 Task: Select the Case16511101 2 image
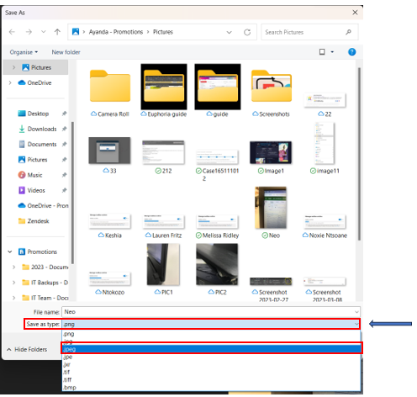pos(217,166)
